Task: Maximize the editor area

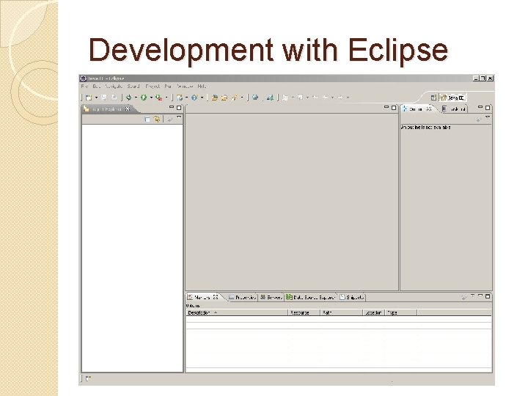Action: click(x=394, y=108)
